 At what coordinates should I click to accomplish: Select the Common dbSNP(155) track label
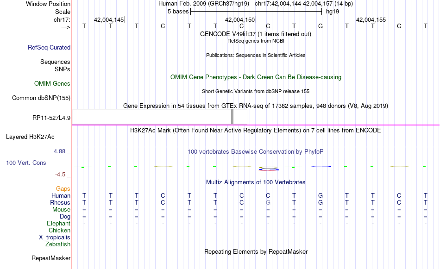point(41,98)
